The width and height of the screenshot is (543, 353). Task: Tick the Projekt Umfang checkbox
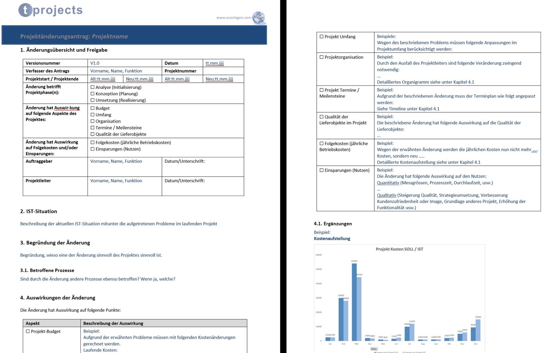pyautogui.click(x=321, y=37)
